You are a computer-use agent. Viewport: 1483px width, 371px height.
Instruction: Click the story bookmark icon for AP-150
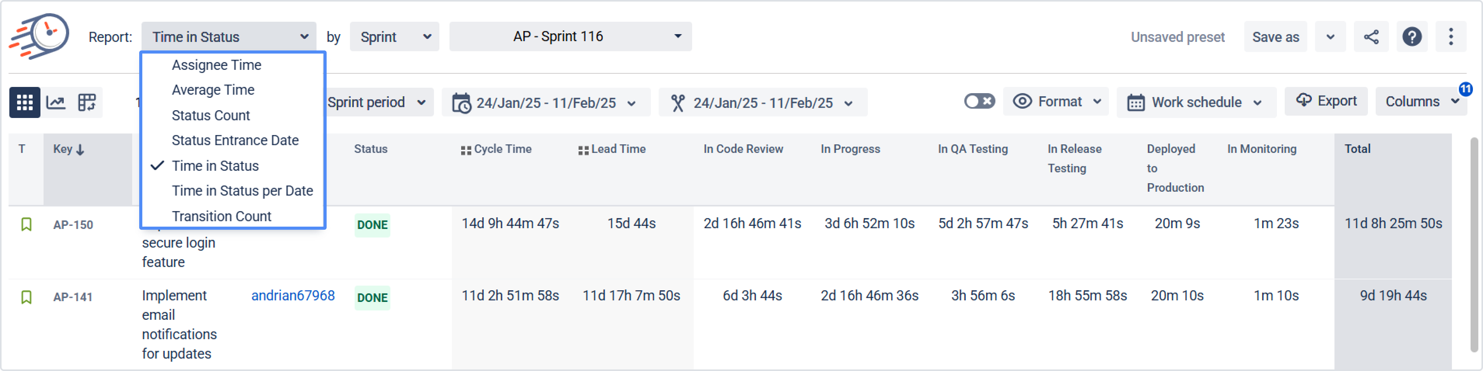pos(26,225)
